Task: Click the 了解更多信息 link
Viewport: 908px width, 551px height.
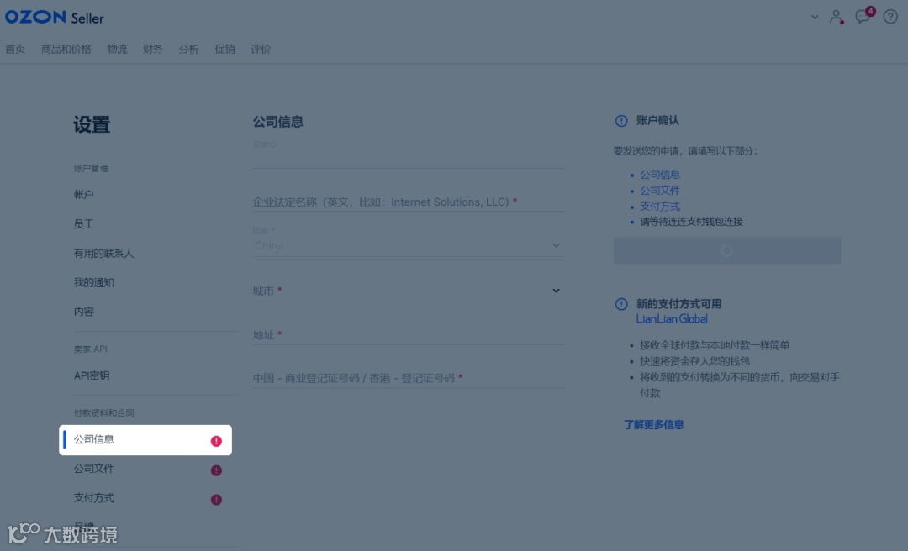Action: click(654, 425)
